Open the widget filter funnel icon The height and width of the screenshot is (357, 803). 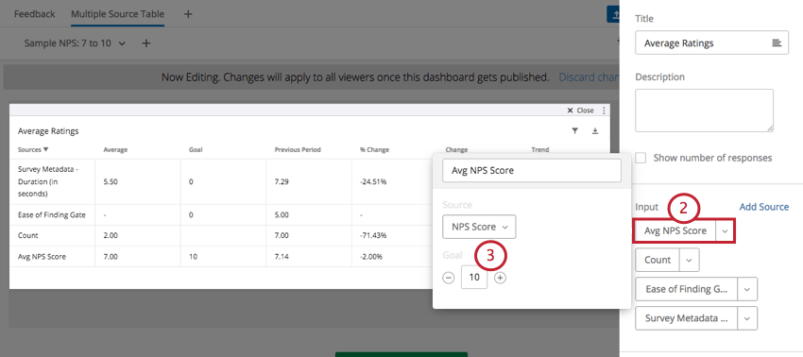tap(575, 131)
